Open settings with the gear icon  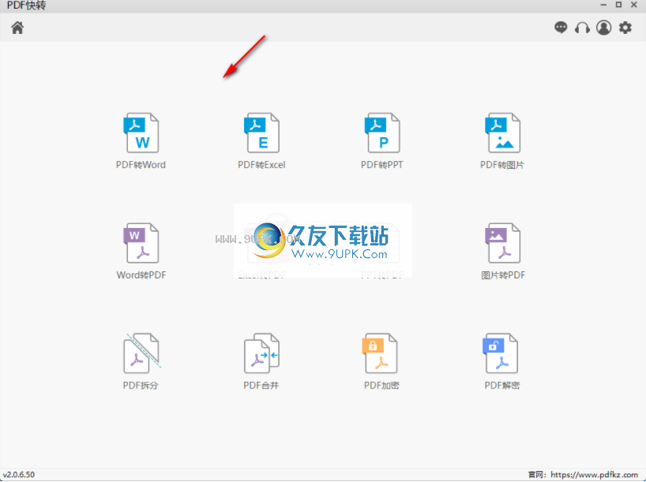pos(625,28)
